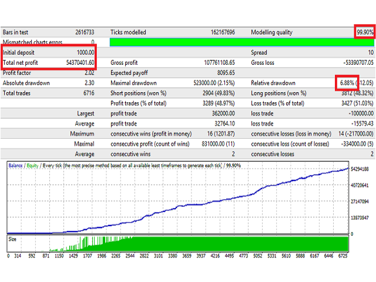Select the chart axis value 27147094

[360, 202]
